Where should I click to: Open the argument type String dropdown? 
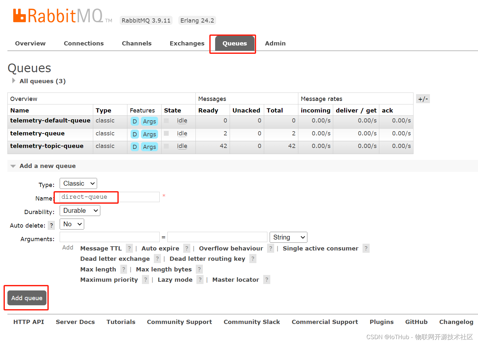[x=288, y=237]
